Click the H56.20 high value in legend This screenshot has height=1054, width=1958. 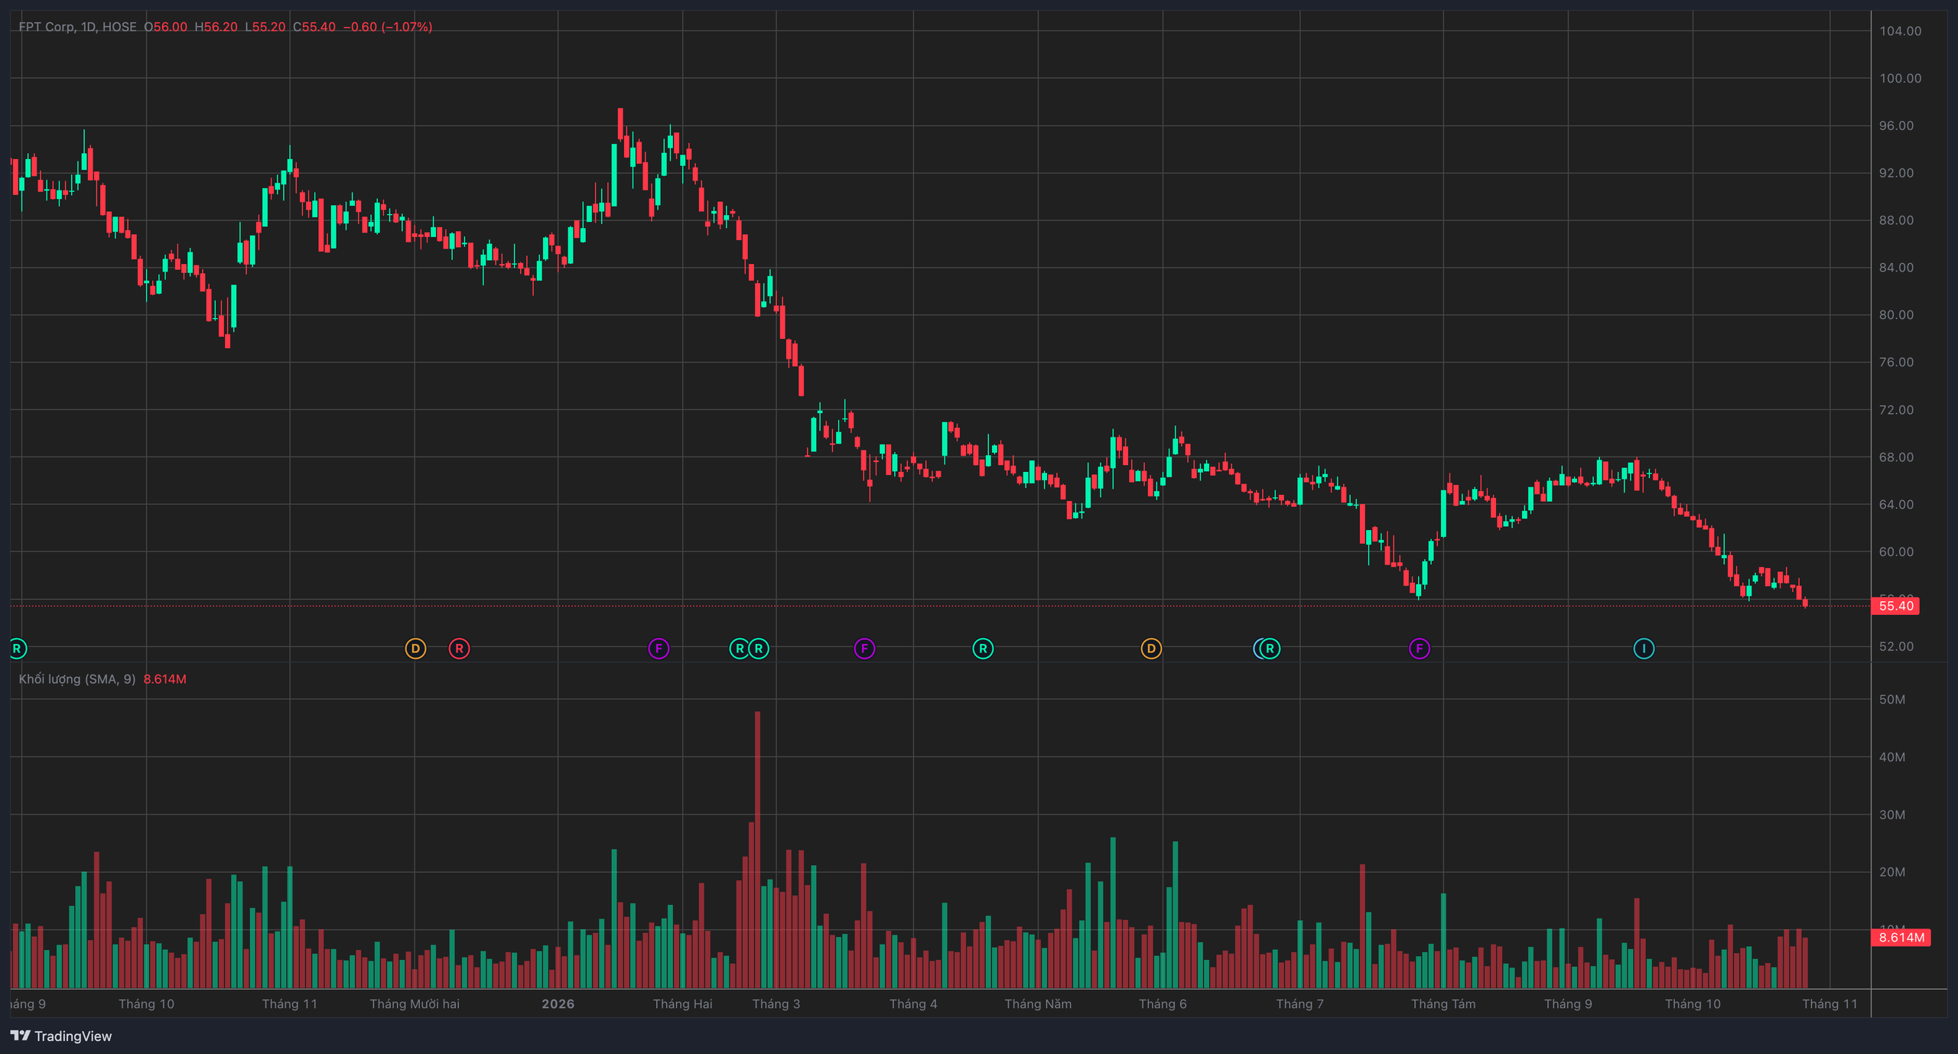click(216, 27)
